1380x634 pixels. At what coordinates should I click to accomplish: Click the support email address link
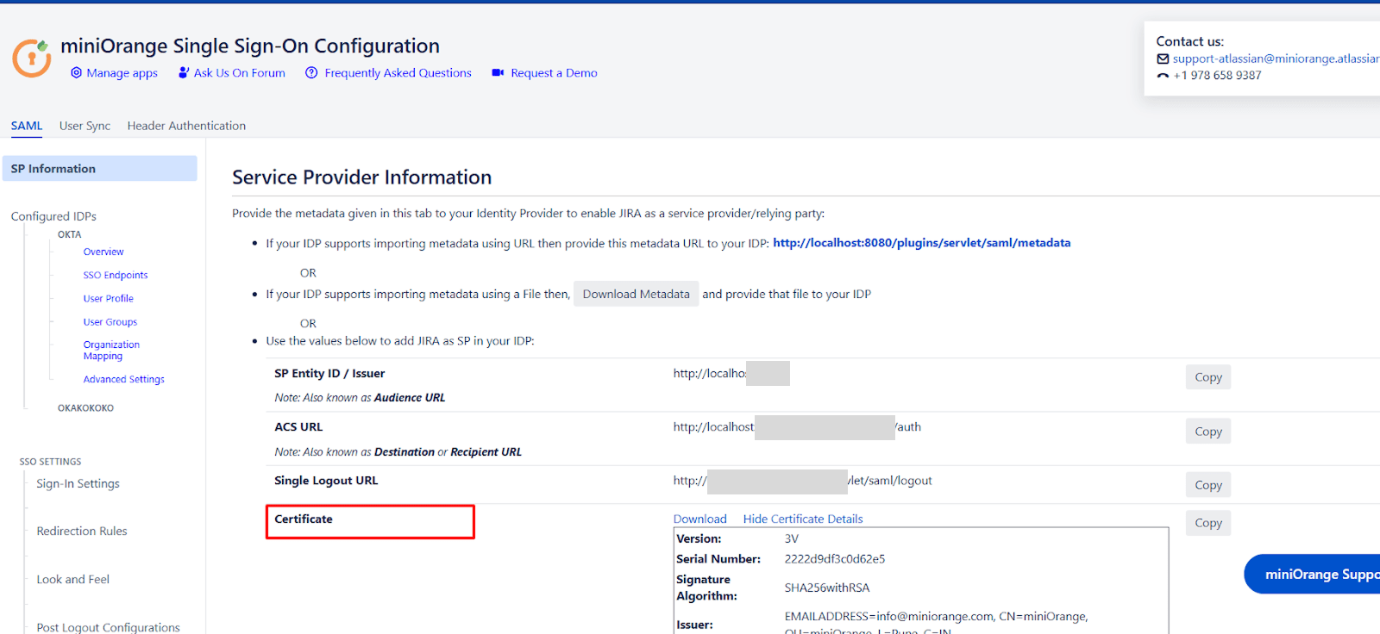[1276, 59]
